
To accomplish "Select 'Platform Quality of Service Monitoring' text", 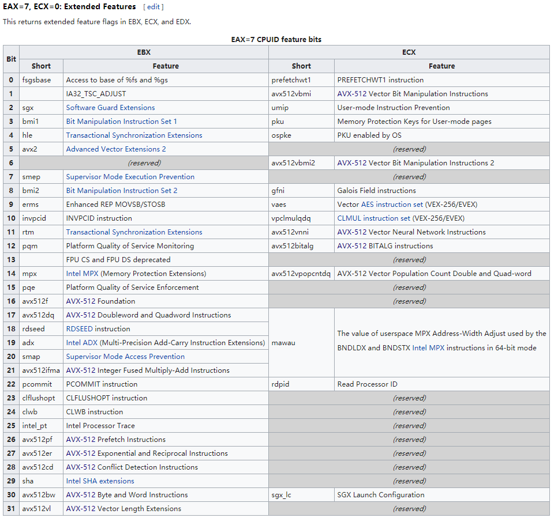I will 130,246.
